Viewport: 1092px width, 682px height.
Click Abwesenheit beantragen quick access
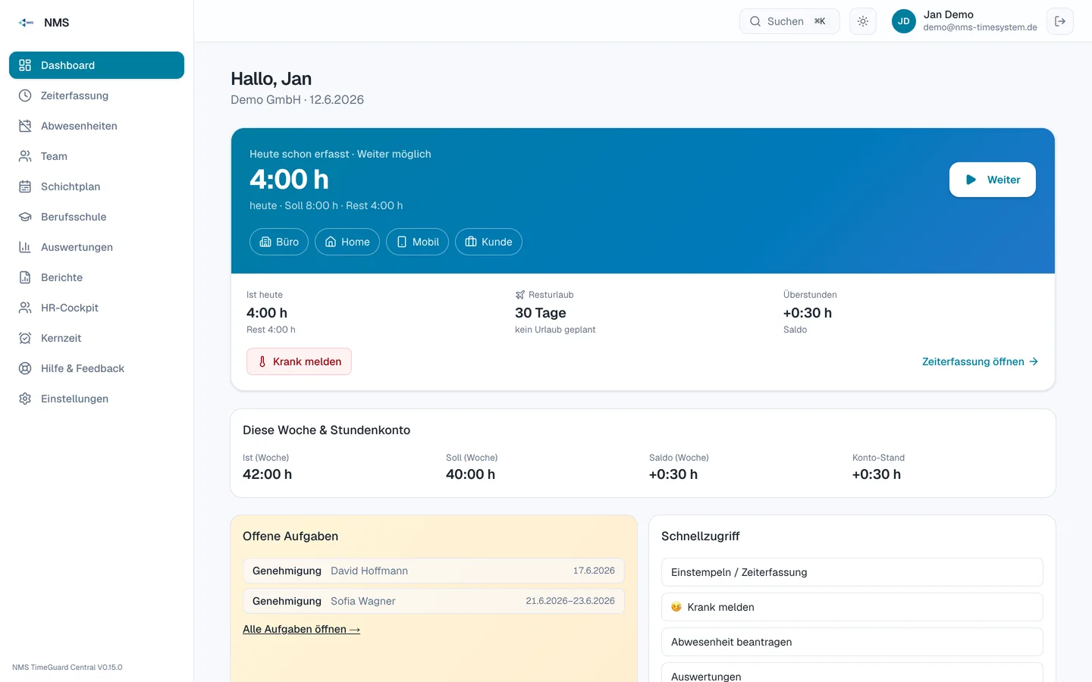click(x=852, y=642)
